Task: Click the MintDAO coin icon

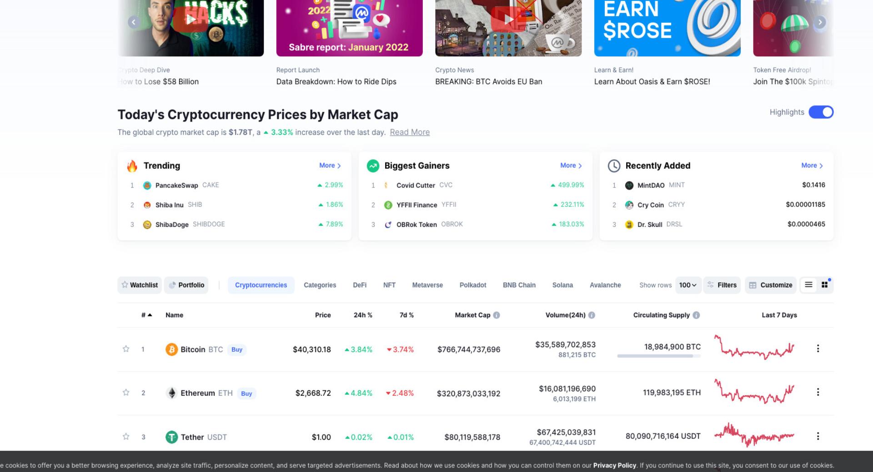Action: tap(629, 185)
